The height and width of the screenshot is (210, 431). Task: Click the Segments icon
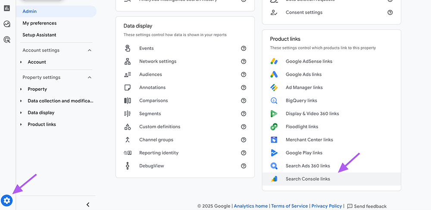point(128,114)
